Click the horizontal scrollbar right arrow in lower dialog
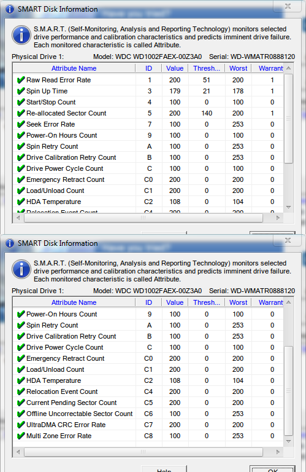The image size is (306, 472). point(278,452)
